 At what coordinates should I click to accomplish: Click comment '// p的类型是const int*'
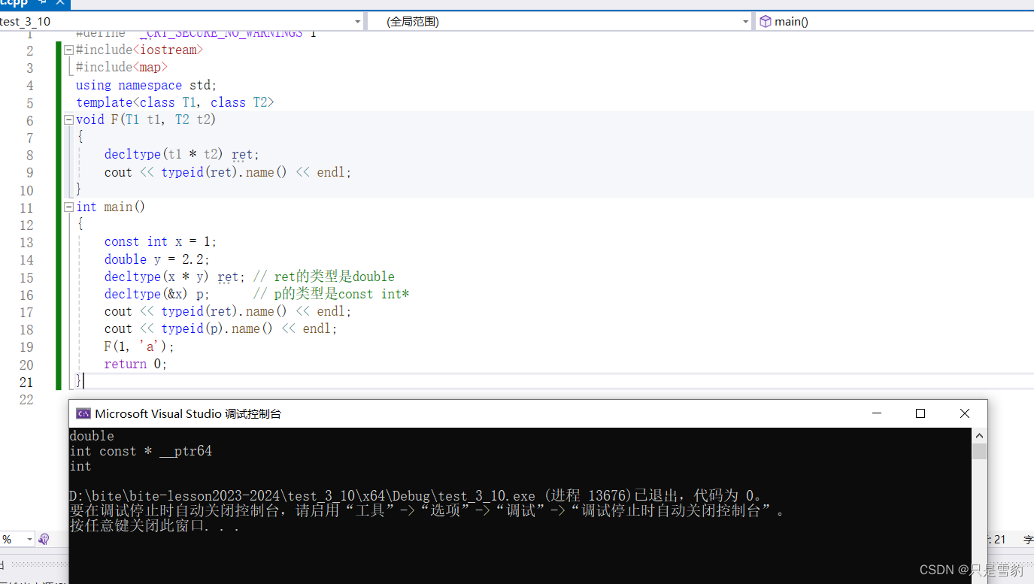coord(331,294)
